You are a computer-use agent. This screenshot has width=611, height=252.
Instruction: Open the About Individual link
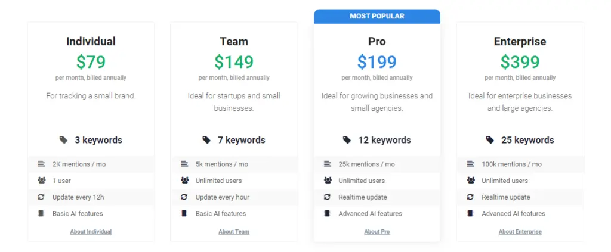[x=91, y=232]
